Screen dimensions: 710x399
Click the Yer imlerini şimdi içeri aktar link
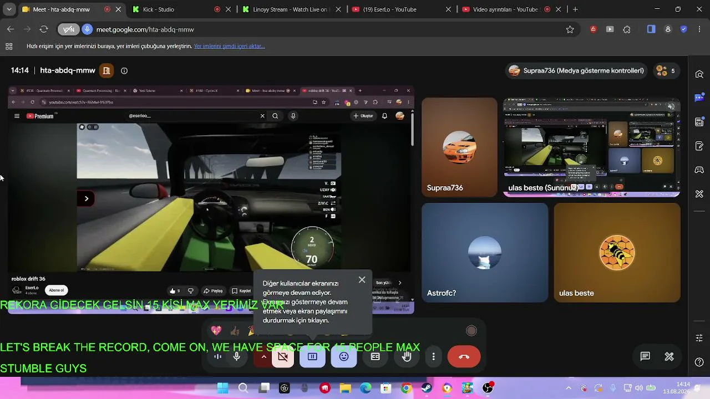pos(230,47)
